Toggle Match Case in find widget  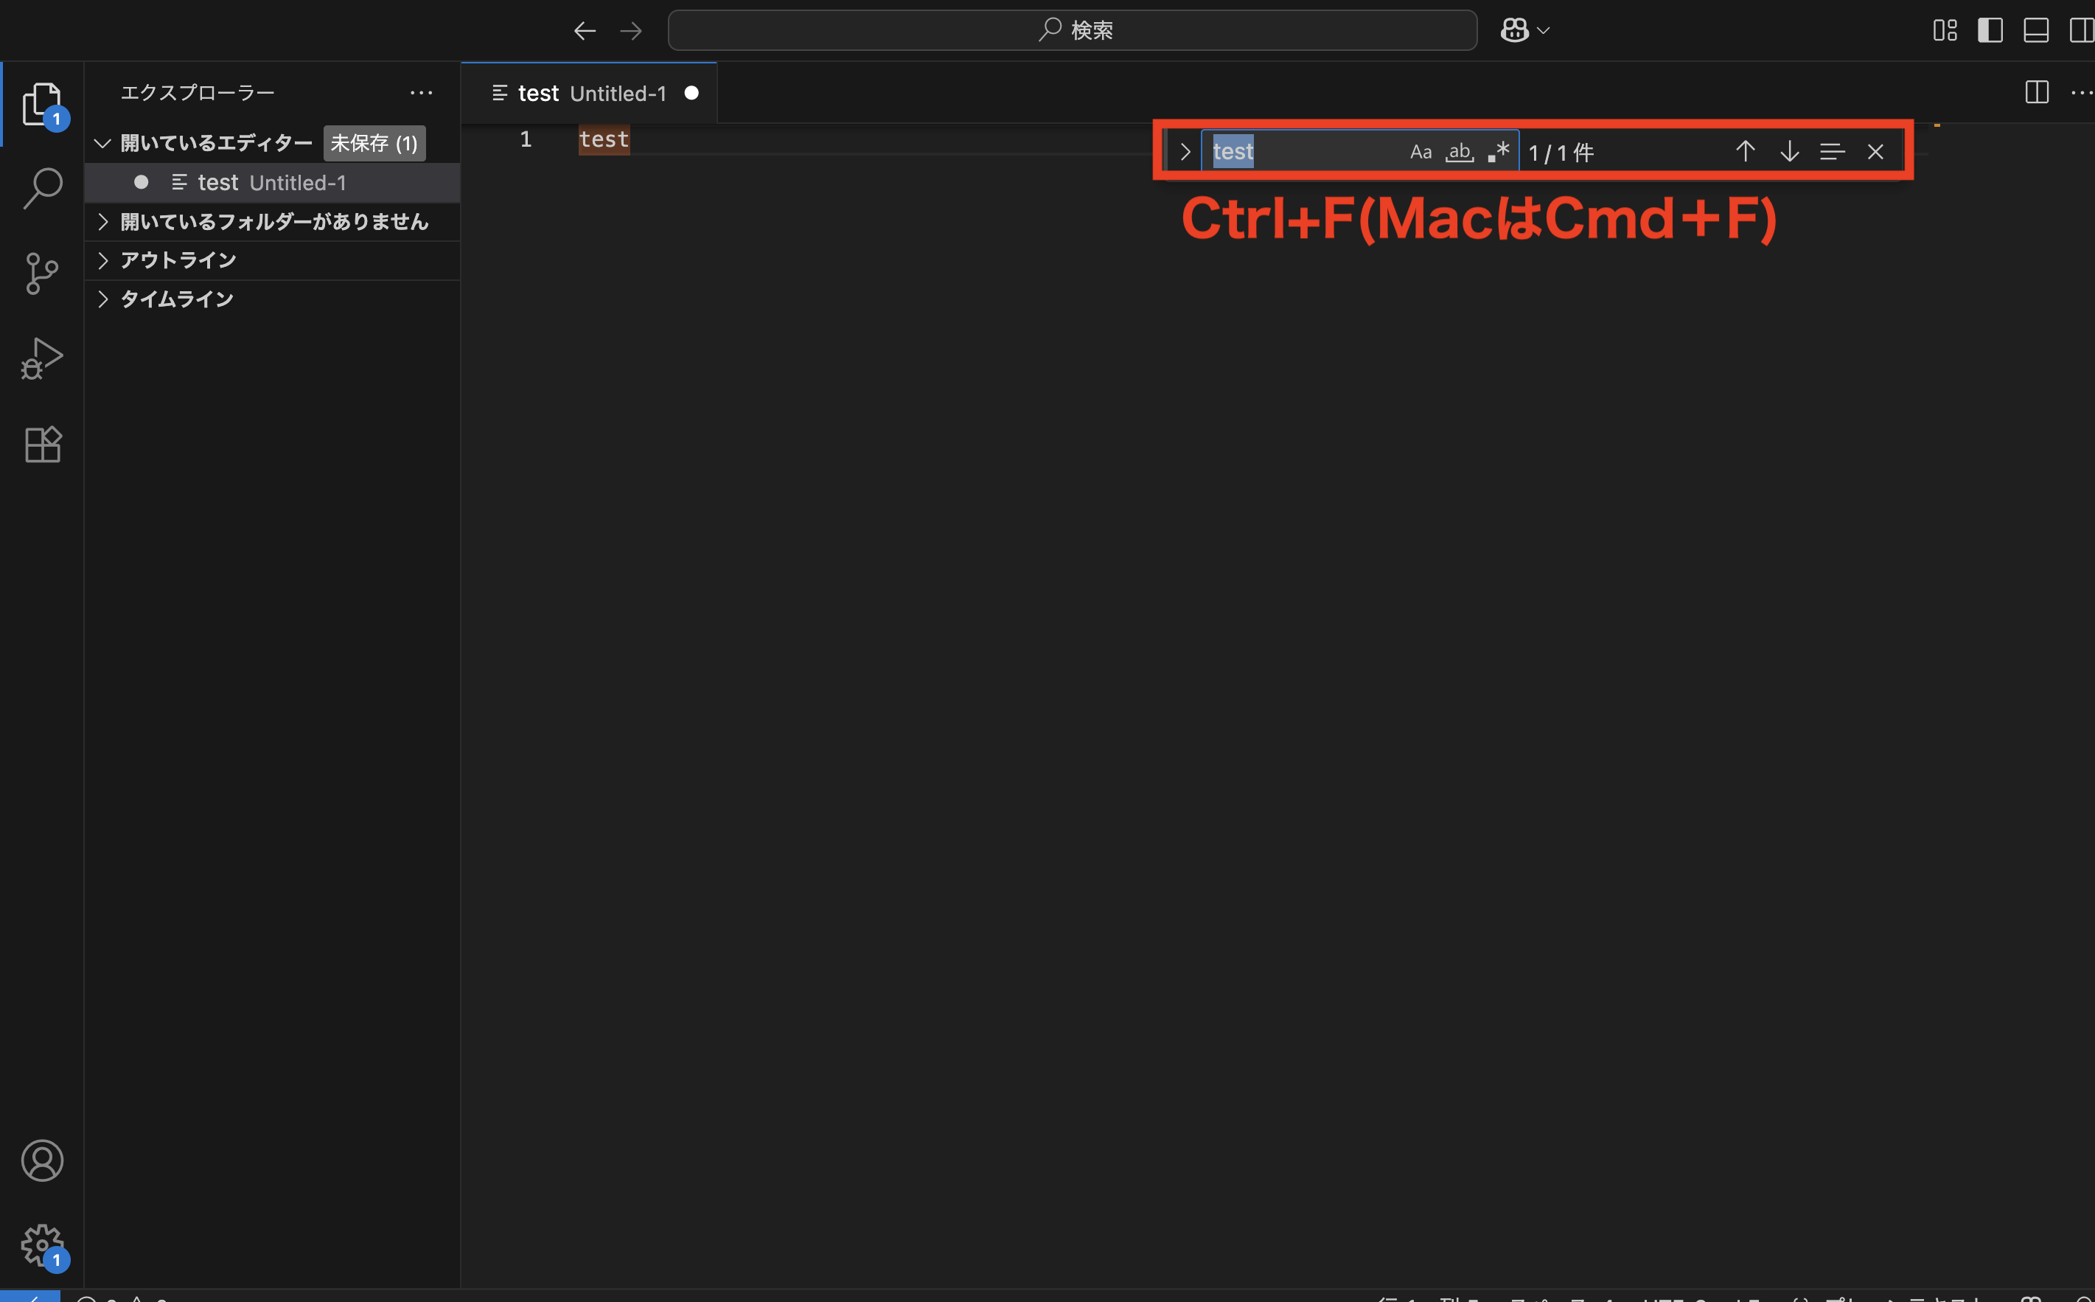tap(1421, 153)
